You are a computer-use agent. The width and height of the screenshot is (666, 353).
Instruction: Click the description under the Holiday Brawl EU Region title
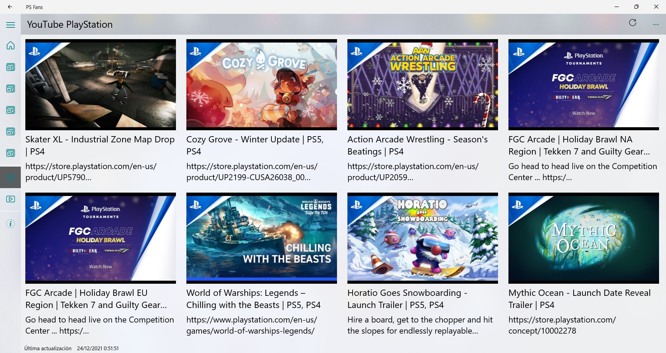[x=100, y=325]
